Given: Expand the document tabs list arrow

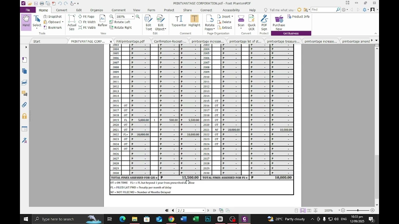Looking at the screenshot, I should click(377, 41).
